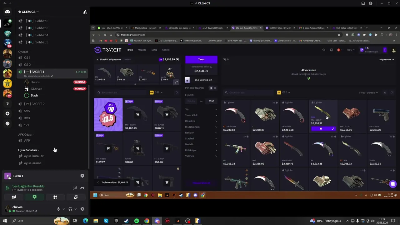The height and width of the screenshot is (225, 400).
Task: Toggle noise suppression in voice panel
Action: pos(75,188)
